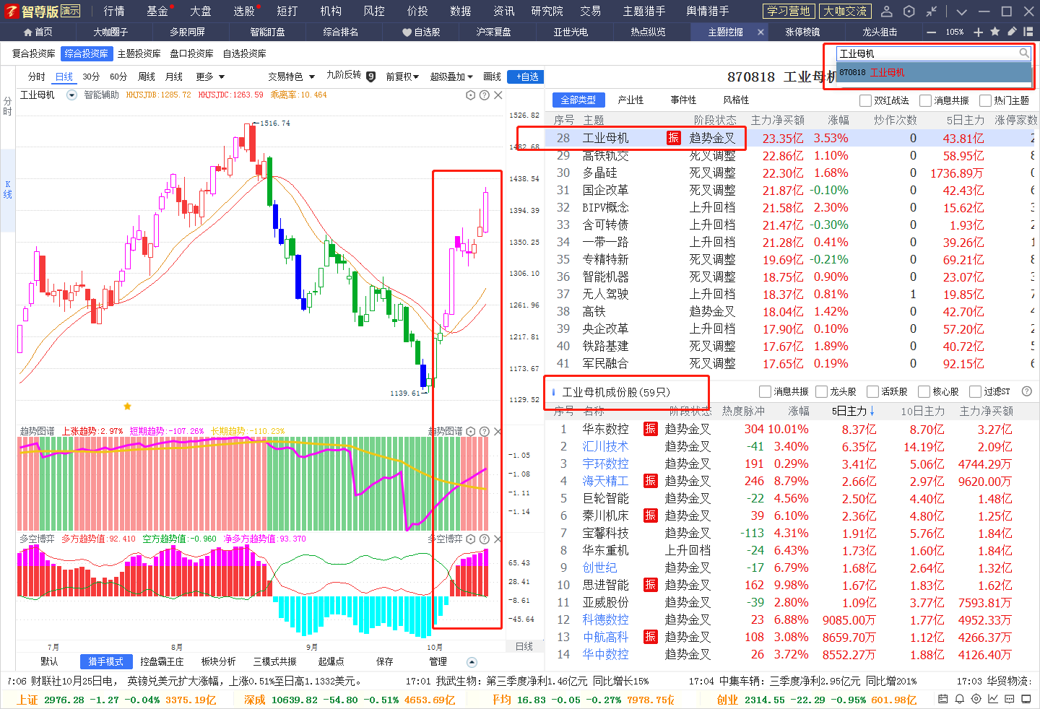The height and width of the screenshot is (709, 1040).
Task: Click the star favorites icon in tab bar
Action: click(995, 32)
